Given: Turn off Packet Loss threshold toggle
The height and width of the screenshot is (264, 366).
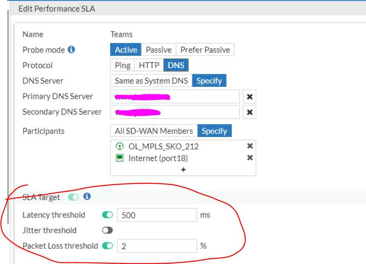Looking at the screenshot, I should tap(107, 246).
